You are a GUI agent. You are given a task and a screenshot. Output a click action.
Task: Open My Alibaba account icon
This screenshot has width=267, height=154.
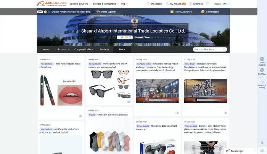click(x=167, y=4)
